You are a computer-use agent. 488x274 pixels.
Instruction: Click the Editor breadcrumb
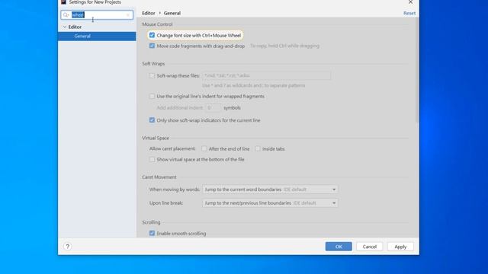(x=149, y=13)
